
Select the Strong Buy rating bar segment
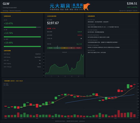coord(50,48)
